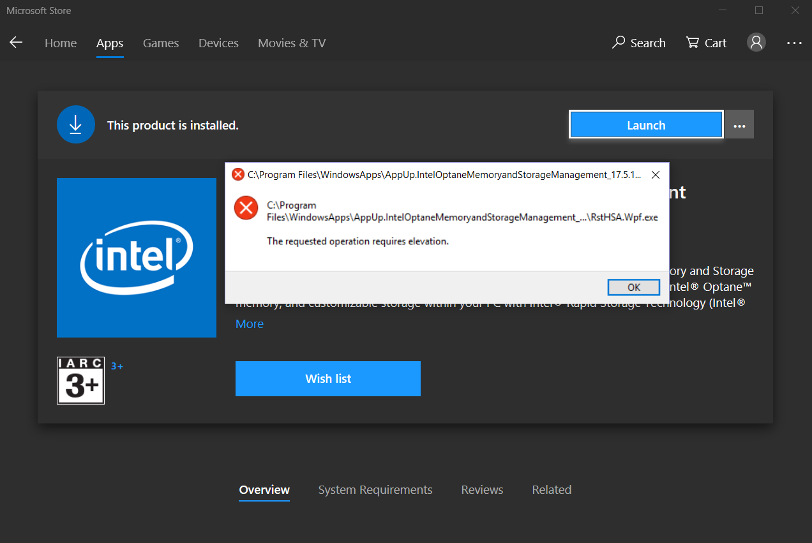Open the Home tab
The image size is (812, 543).
[61, 43]
